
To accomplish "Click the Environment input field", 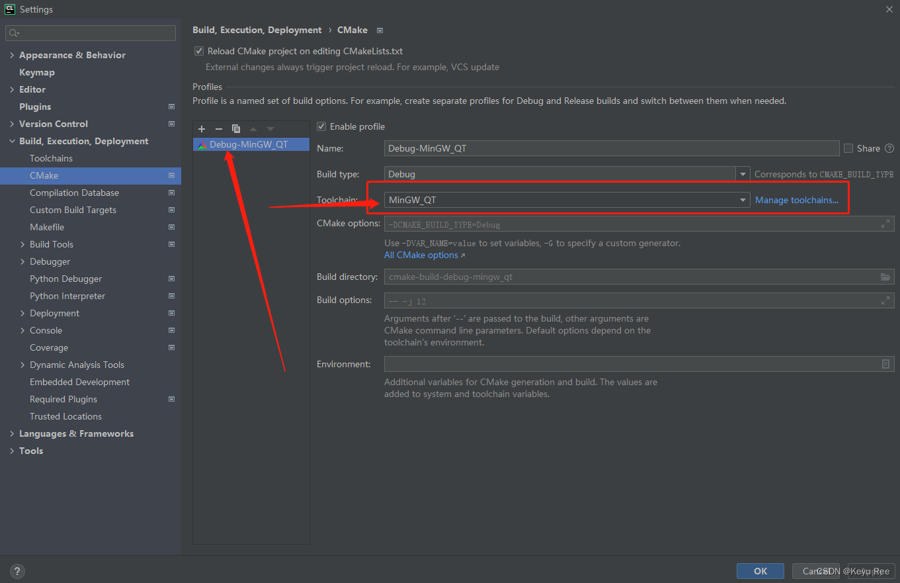I will click(x=639, y=364).
